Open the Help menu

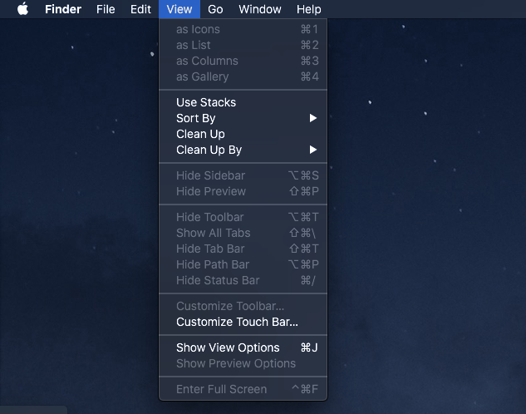(x=308, y=9)
